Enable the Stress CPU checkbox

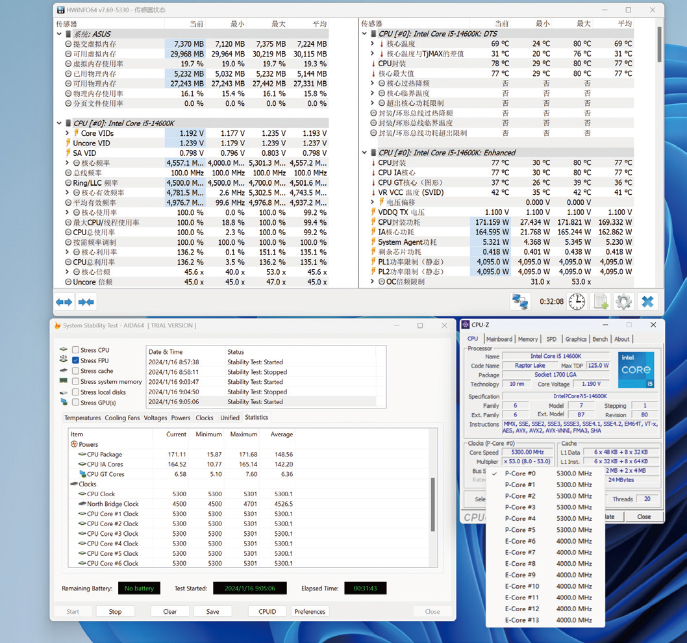pos(76,350)
